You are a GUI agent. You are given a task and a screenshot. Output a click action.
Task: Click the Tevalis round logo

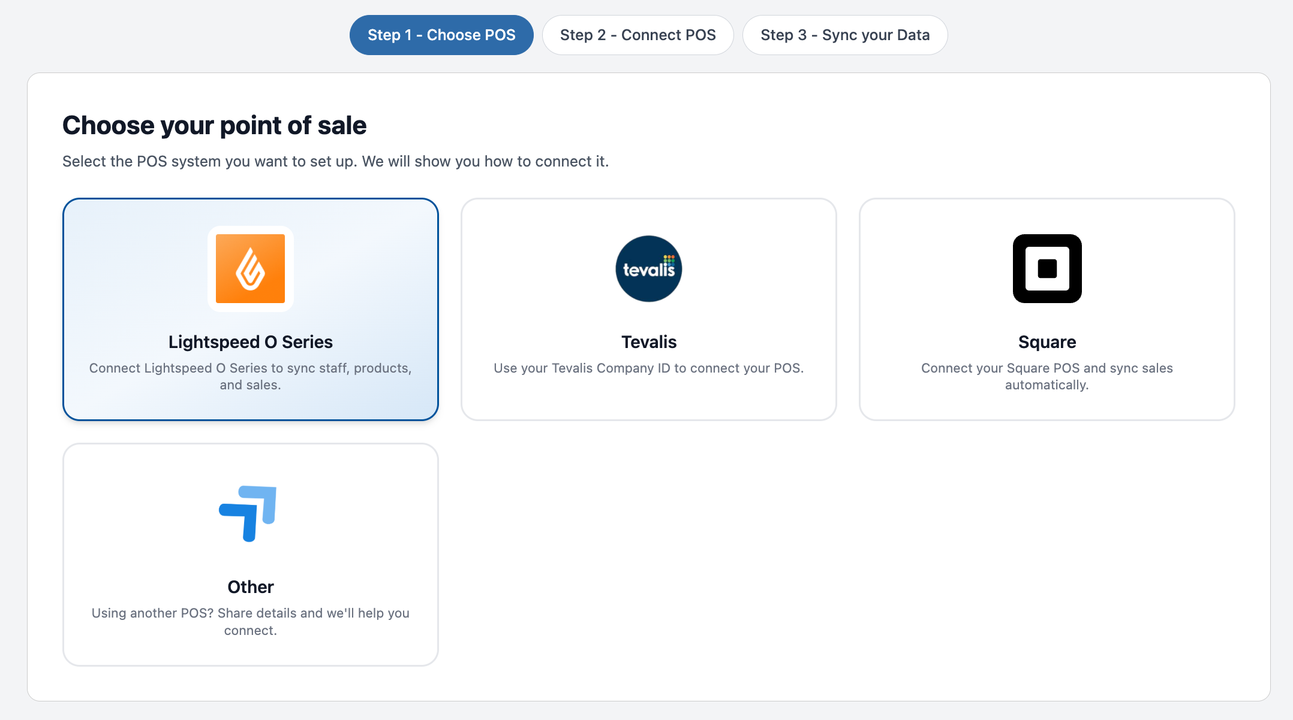click(x=648, y=268)
